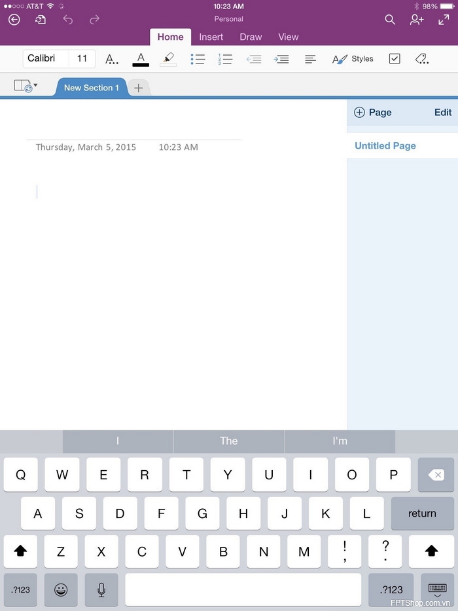Tap the battery indicator in status bar
This screenshot has height=611, width=458.
[x=448, y=7]
